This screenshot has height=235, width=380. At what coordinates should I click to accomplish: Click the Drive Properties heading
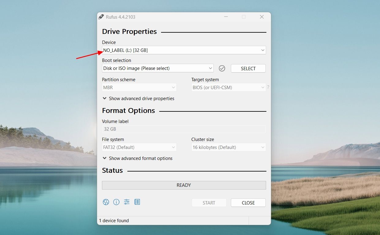tap(130, 31)
